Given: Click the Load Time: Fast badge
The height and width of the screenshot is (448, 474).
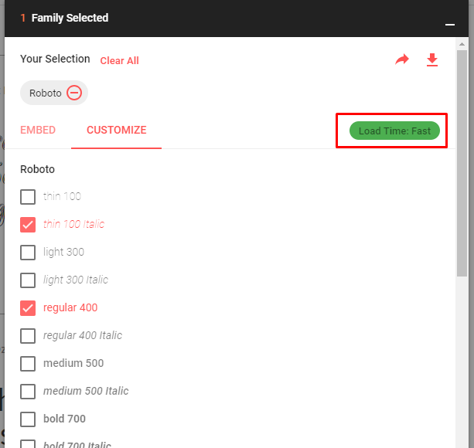Looking at the screenshot, I should 394,131.
